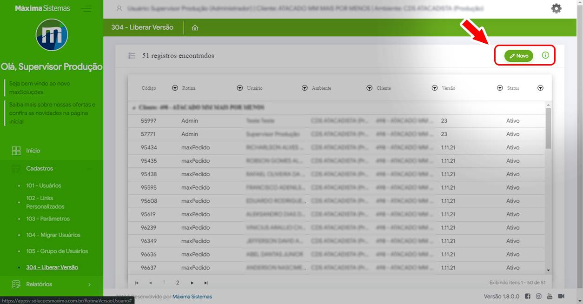Open the Status column filter dropdown
Image resolution: width=583 pixels, height=304 pixels.
[540, 88]
